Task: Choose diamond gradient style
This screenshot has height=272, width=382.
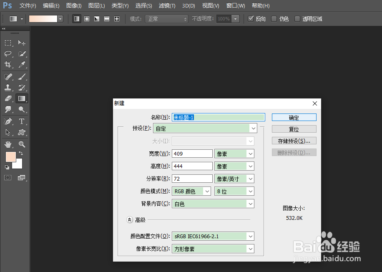Action: click(x=117, y=19)
